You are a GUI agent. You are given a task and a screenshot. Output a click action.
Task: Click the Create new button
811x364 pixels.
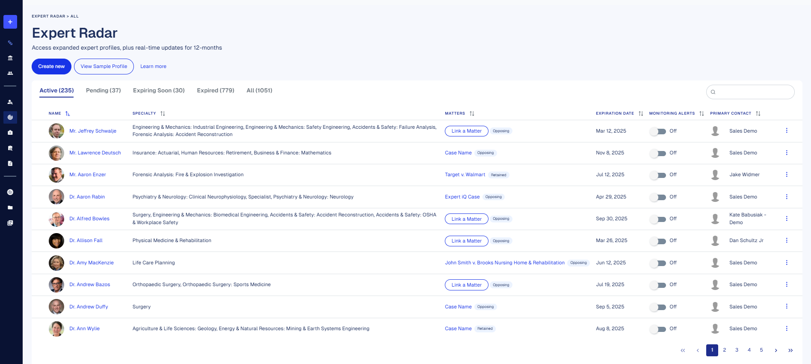pos(51,66)
